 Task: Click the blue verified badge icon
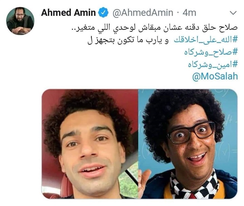click(x=103, y=13)
